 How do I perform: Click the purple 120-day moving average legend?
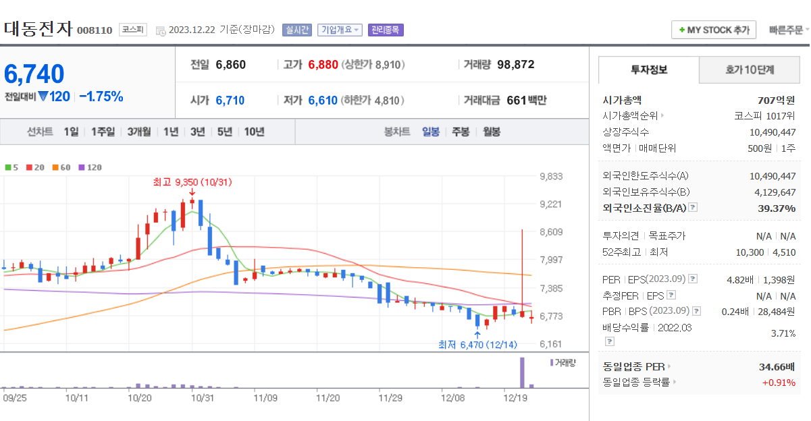coord(90,167)
